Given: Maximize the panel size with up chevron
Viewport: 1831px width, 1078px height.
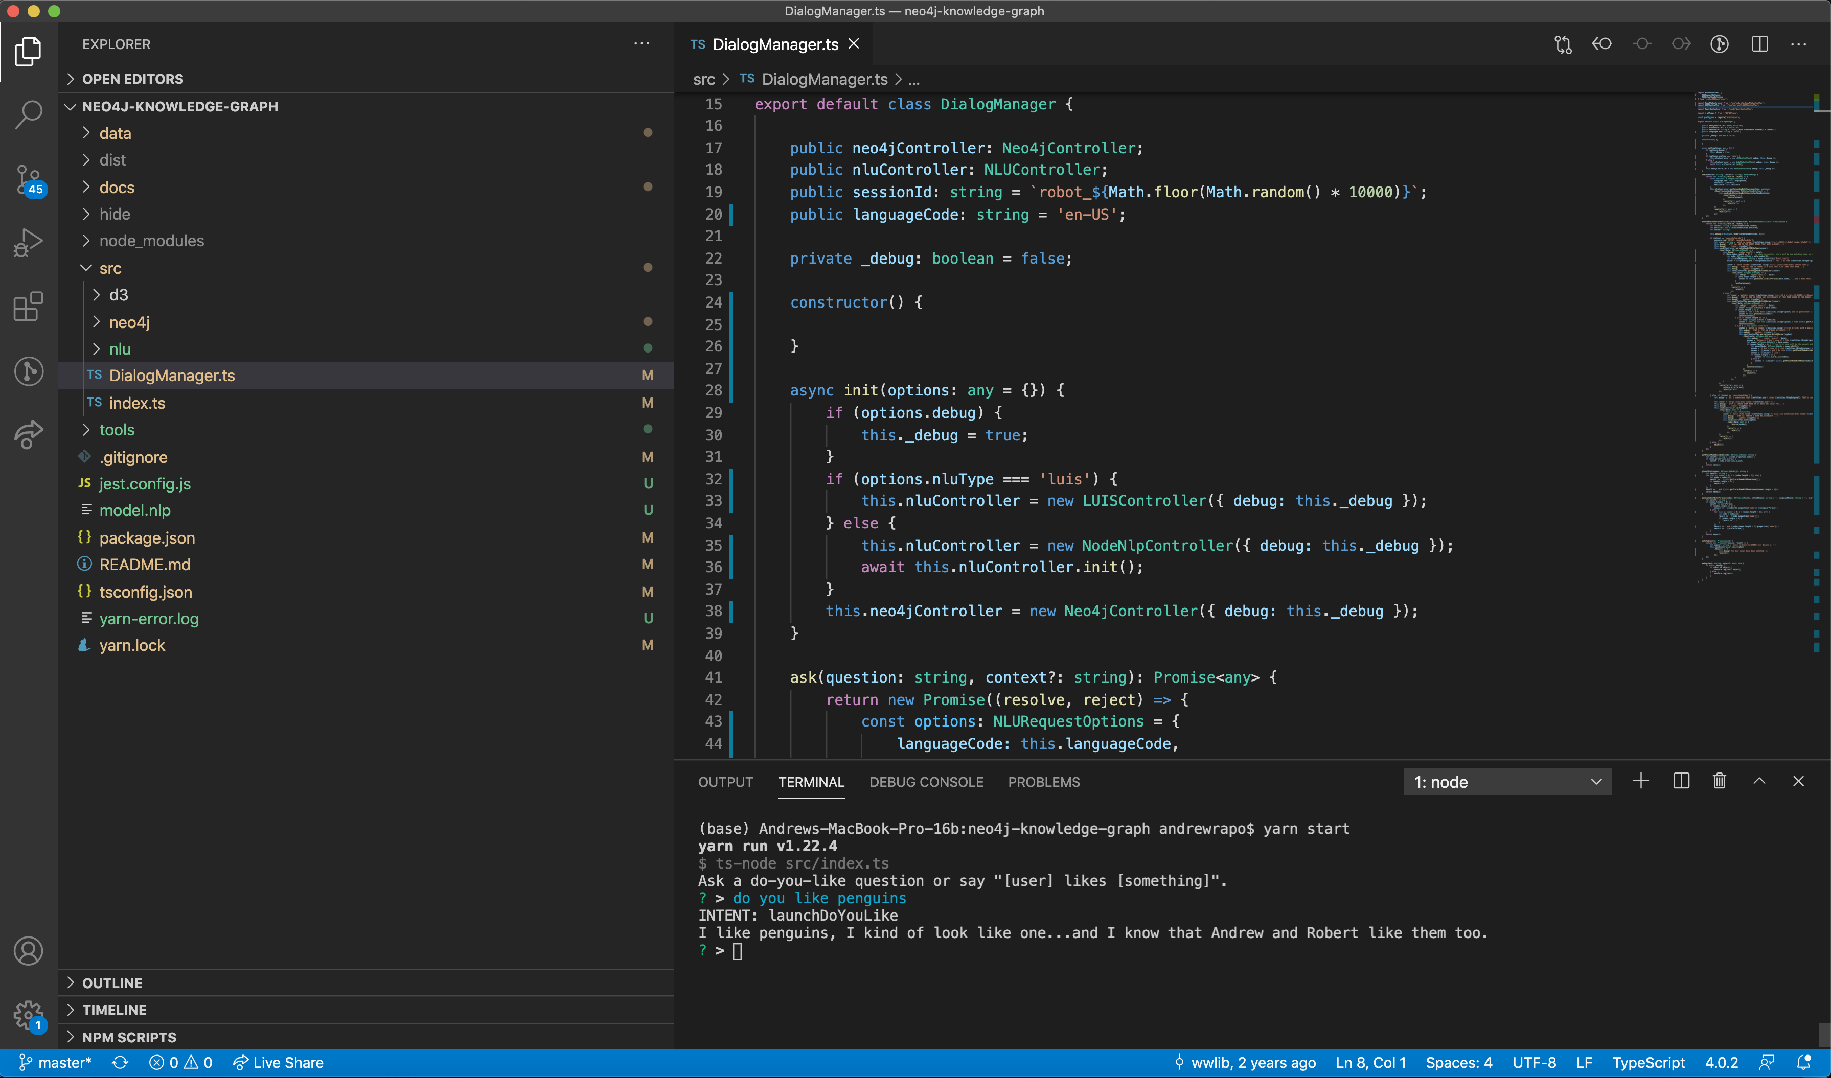Looking at the screenshot, I should tap(1759, 781).
